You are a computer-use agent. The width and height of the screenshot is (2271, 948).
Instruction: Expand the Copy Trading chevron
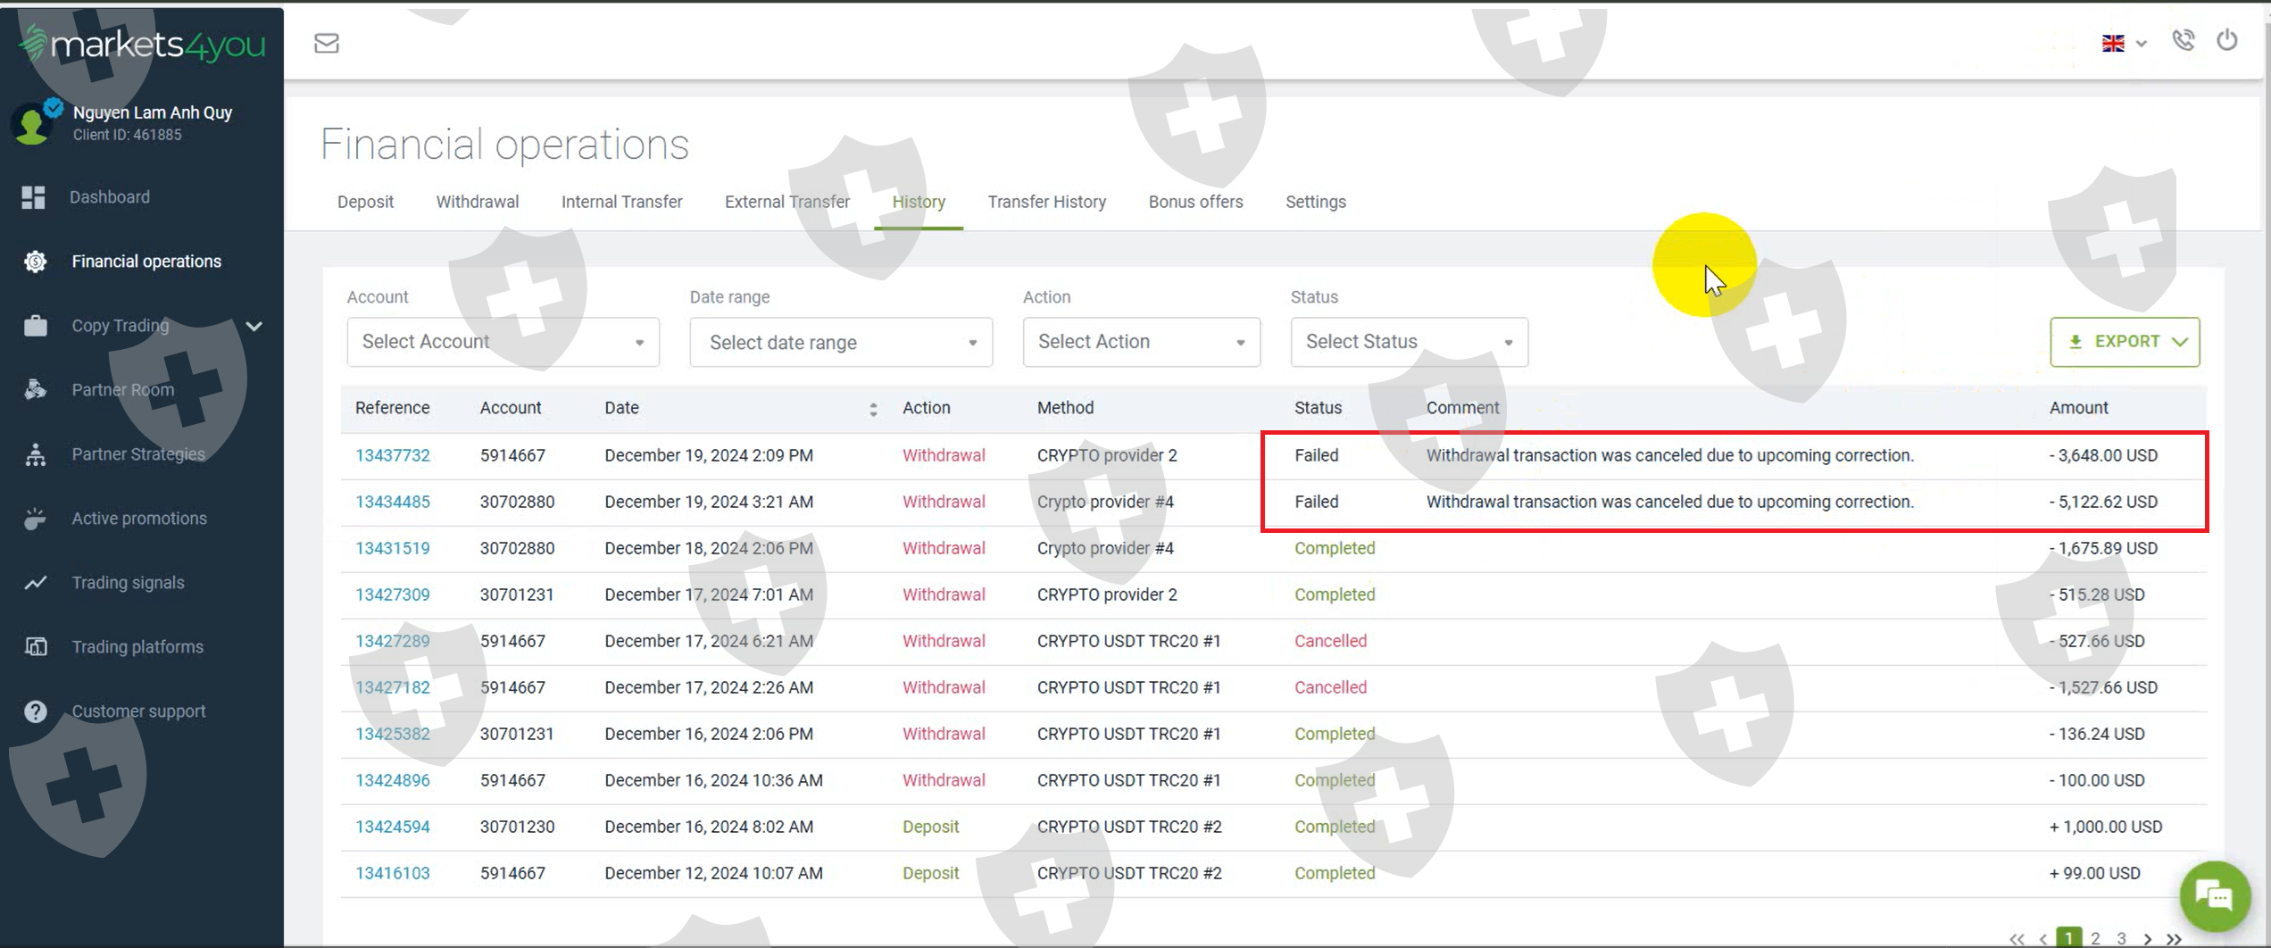(x=254, y=326)
